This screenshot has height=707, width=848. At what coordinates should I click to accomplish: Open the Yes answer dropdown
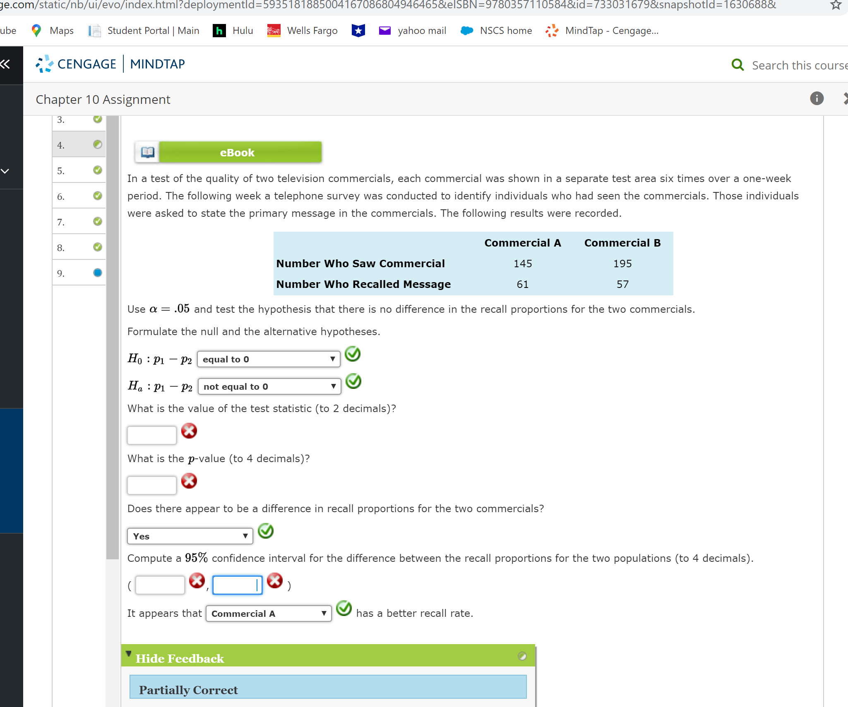190,536
